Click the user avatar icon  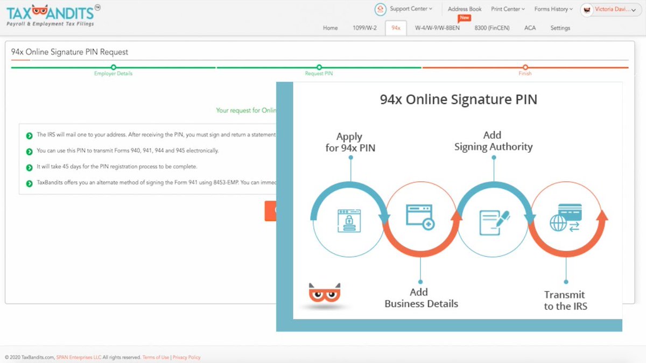[588, 10]
